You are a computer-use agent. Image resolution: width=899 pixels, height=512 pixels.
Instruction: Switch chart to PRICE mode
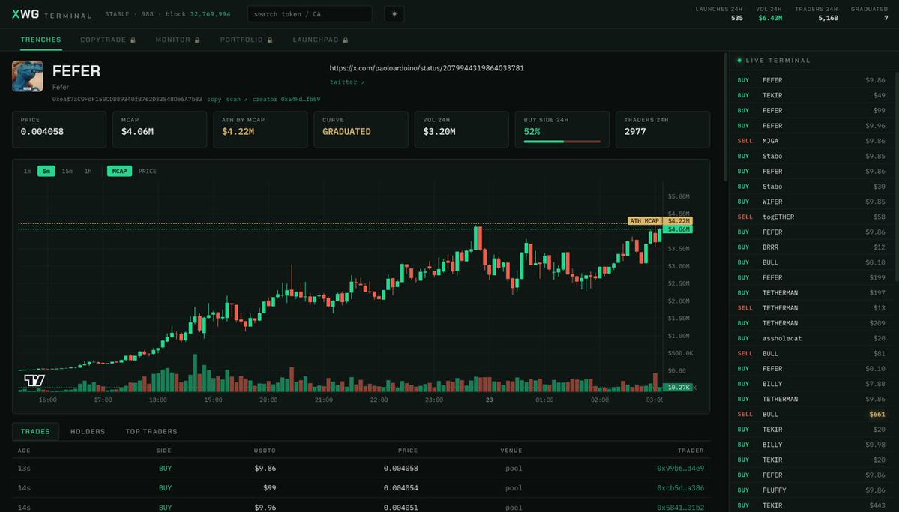click(148, 171)
